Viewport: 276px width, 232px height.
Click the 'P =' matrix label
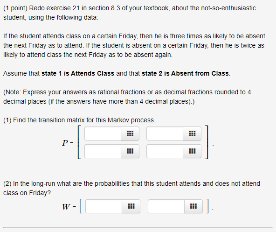tap(68, 143)
